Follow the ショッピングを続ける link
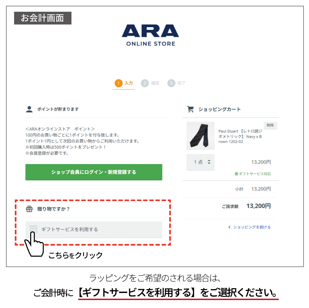309x308 pixels. click(x=252, y=227)
